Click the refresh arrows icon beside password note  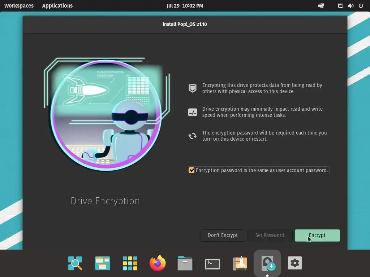(x=193, y=136)
